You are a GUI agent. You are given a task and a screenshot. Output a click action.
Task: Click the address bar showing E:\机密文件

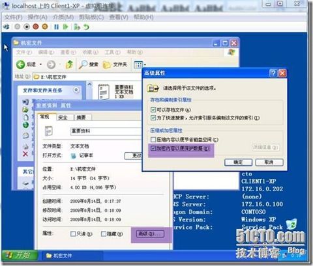[87, 77]
